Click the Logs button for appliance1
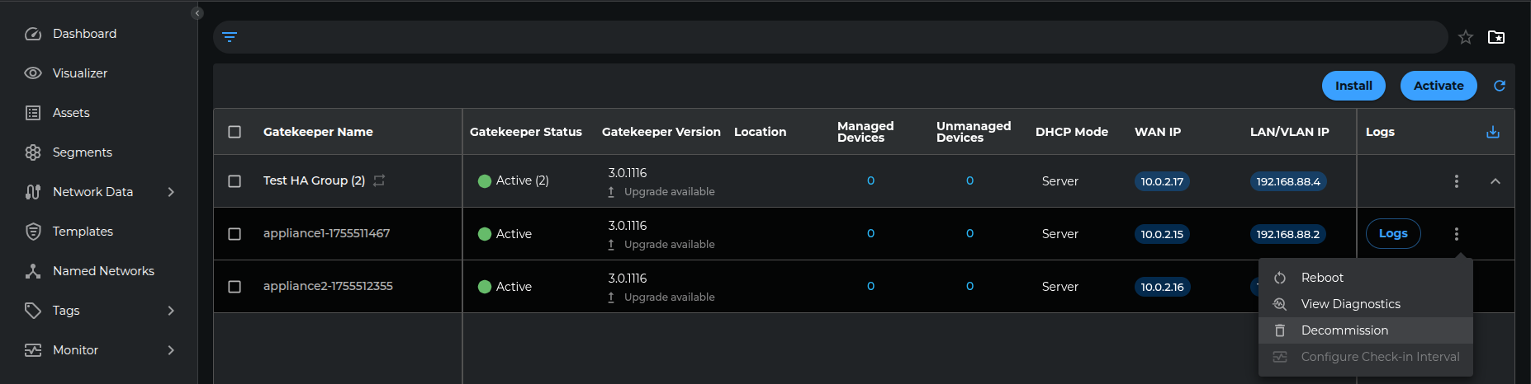 pos(1392,234)
